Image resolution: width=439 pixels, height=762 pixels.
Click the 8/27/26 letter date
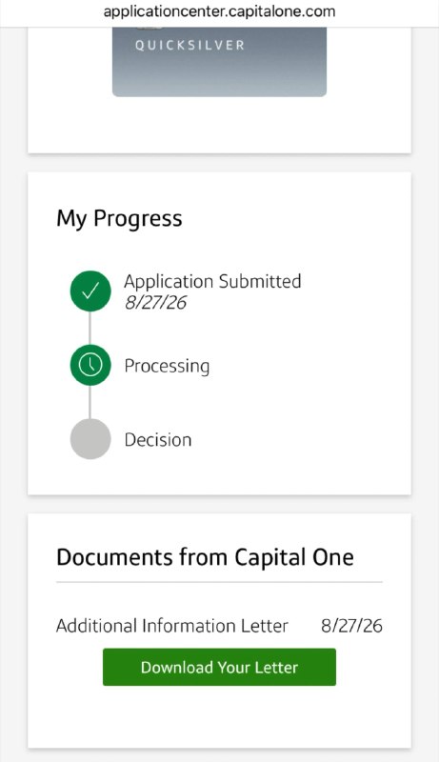tap(351, 626)
